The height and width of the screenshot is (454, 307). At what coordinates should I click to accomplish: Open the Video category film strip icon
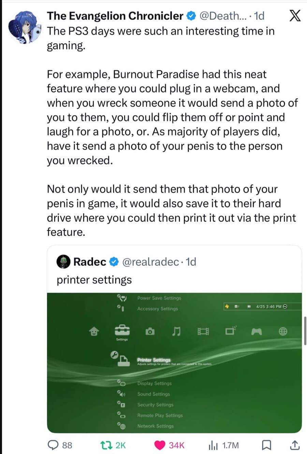[203, 331]
